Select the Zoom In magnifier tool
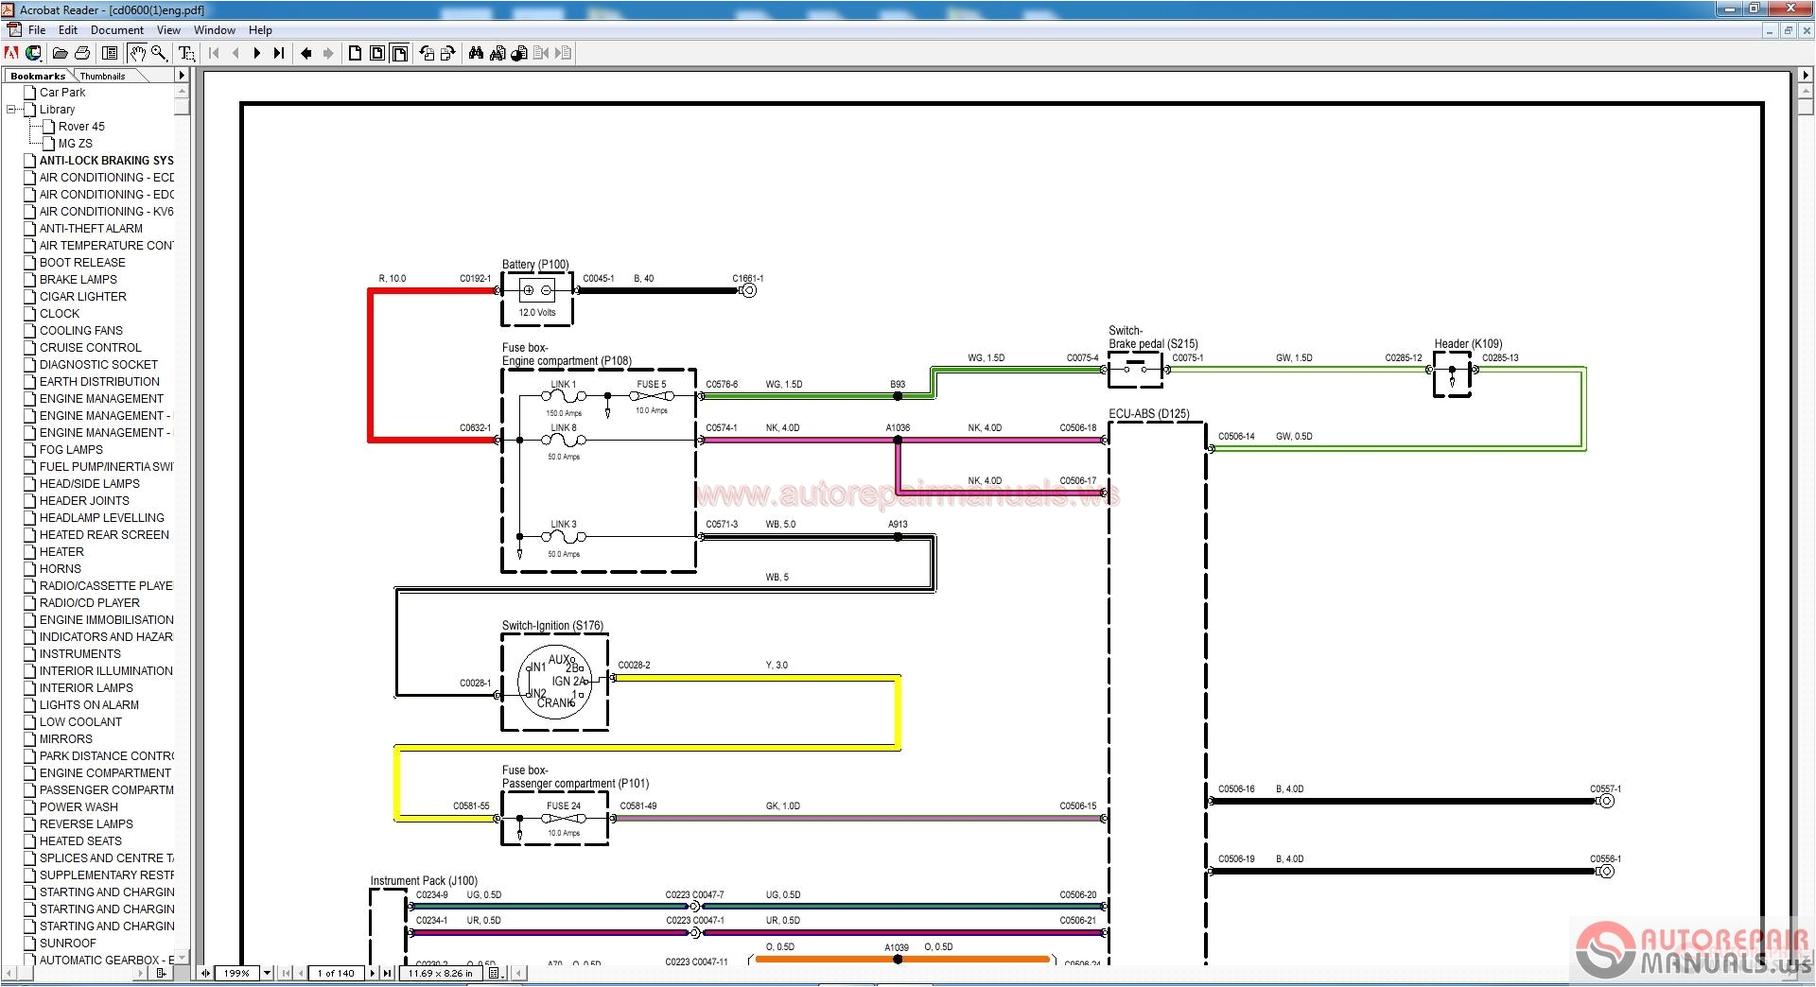This screenshot has height=987, width=1816. coord(159,54)
